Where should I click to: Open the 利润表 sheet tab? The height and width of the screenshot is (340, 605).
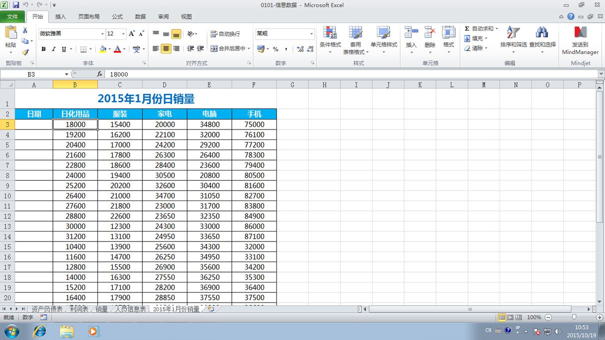point(78,309)
